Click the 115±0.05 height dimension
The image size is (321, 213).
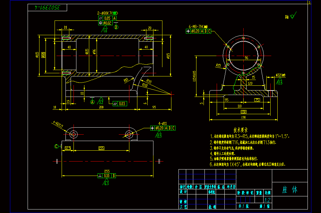(194, 76)
